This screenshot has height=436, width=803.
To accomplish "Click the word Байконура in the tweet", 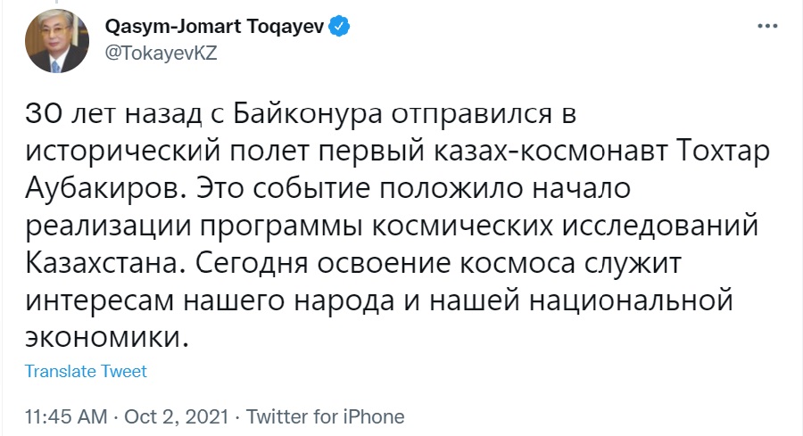I will pos(308,115).
